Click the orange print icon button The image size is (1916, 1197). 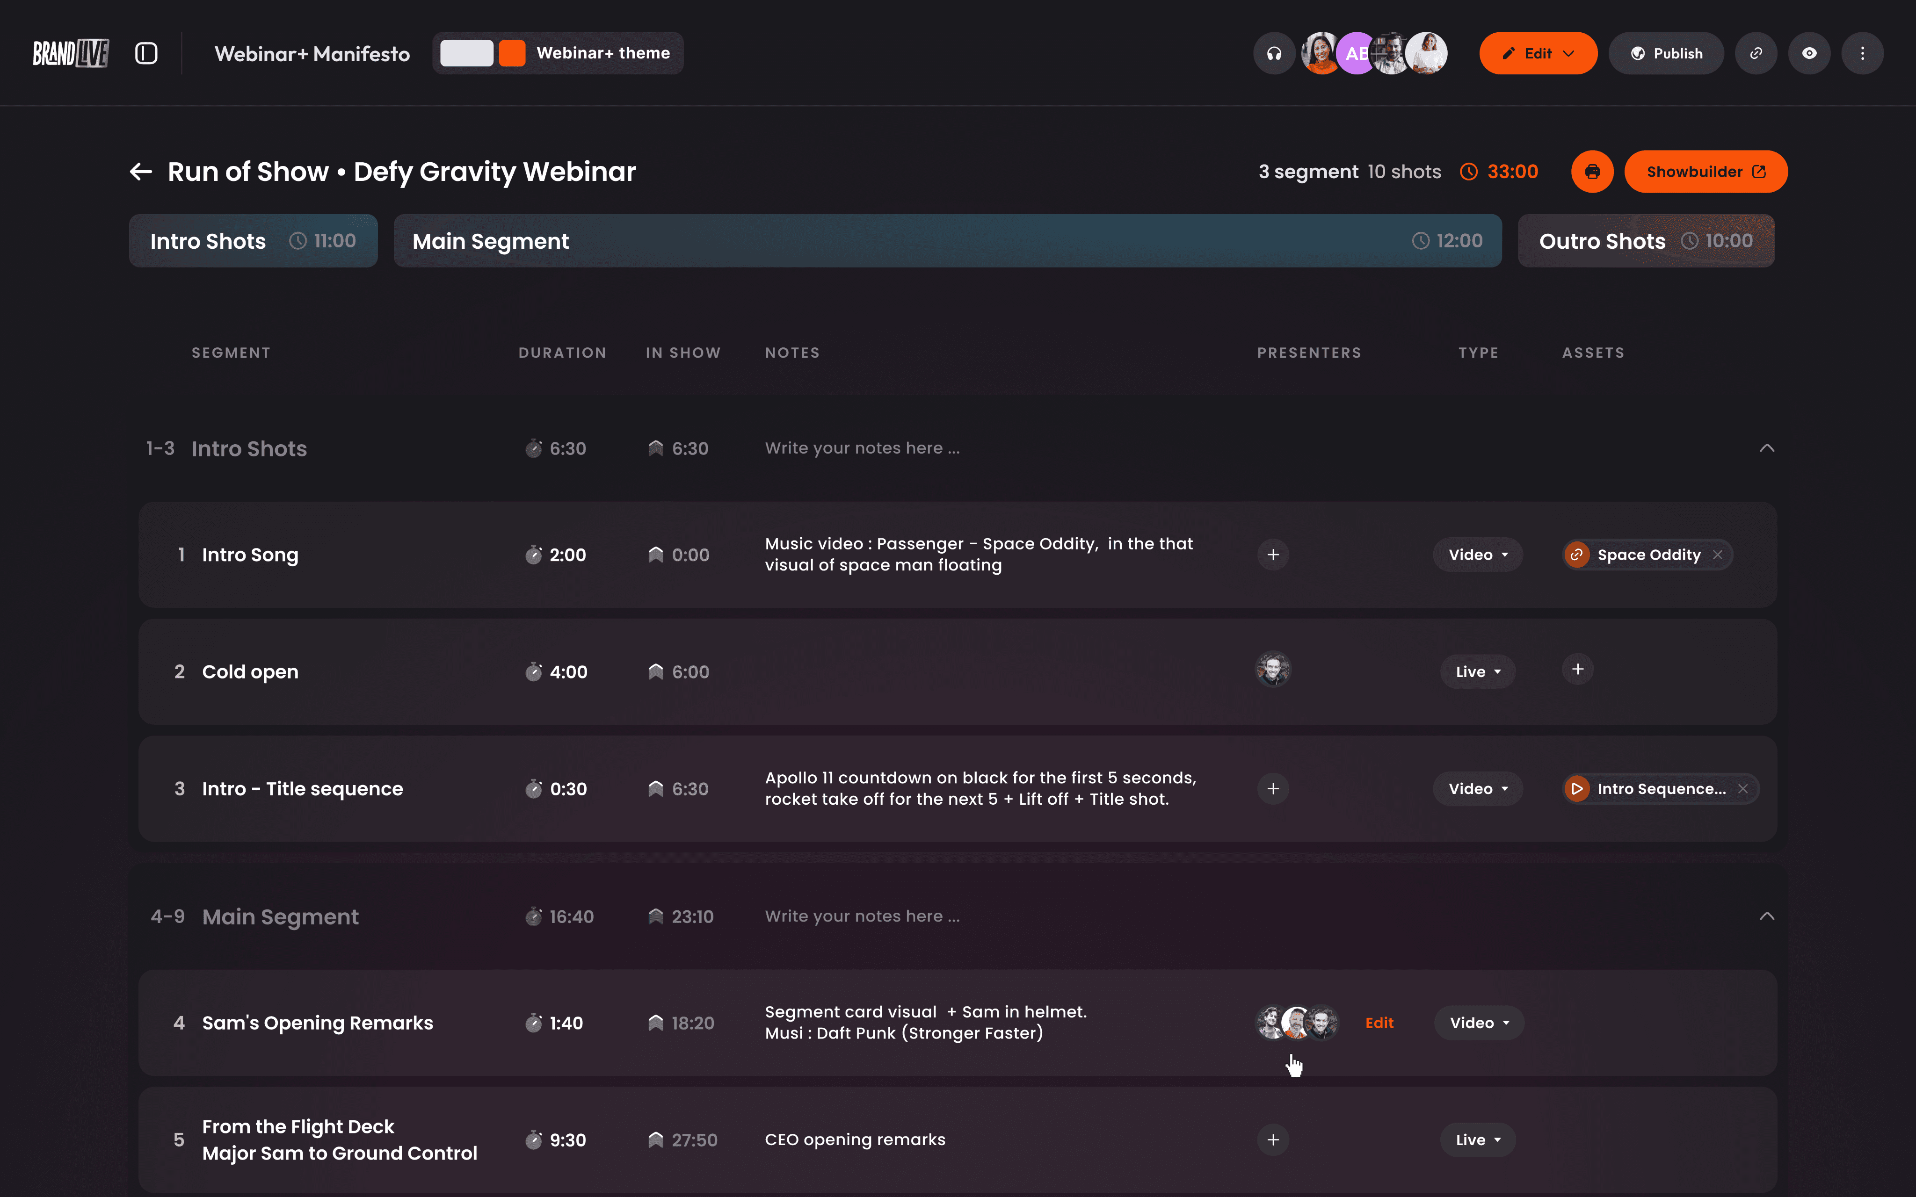1592,172
